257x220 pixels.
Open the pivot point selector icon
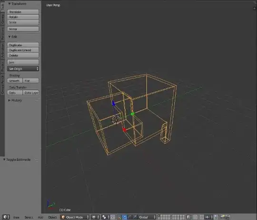click(x=105, y=217)
